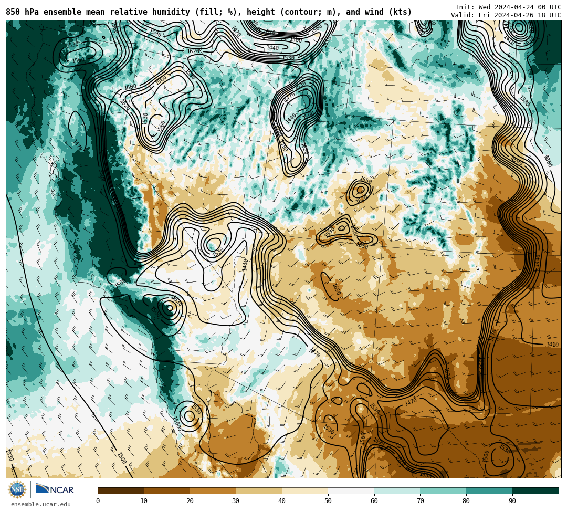Click the 10-20 brown colorbar segment
Viewport: 567px width, 511px height.
pyautogui.click(x=167, y=491)
